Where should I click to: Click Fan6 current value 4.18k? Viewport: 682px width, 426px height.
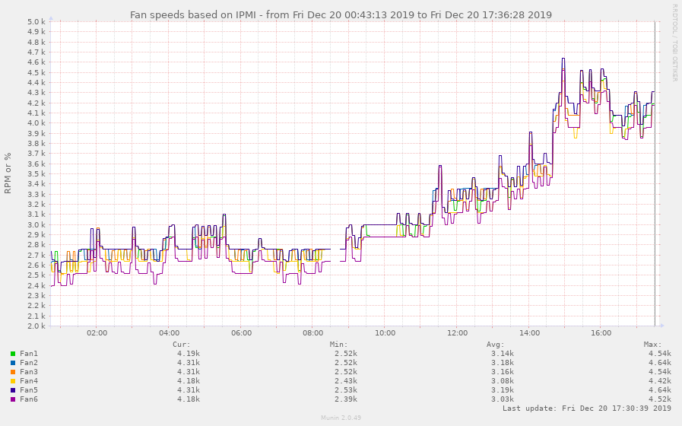point(189,399)
